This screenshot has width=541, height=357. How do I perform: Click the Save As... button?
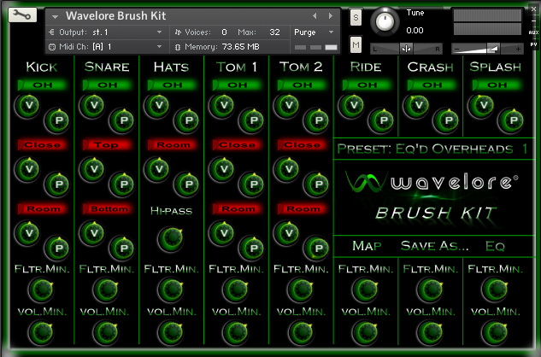[x=434, y=246]
